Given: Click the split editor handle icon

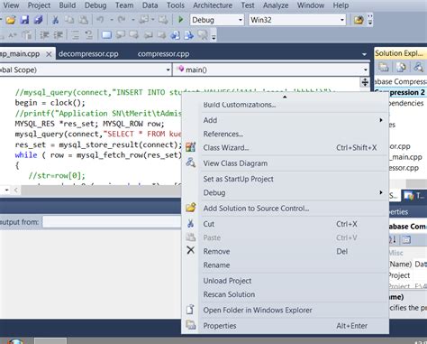Looking at the screenshot, I should pyautogui.click(x=365, y=82).
